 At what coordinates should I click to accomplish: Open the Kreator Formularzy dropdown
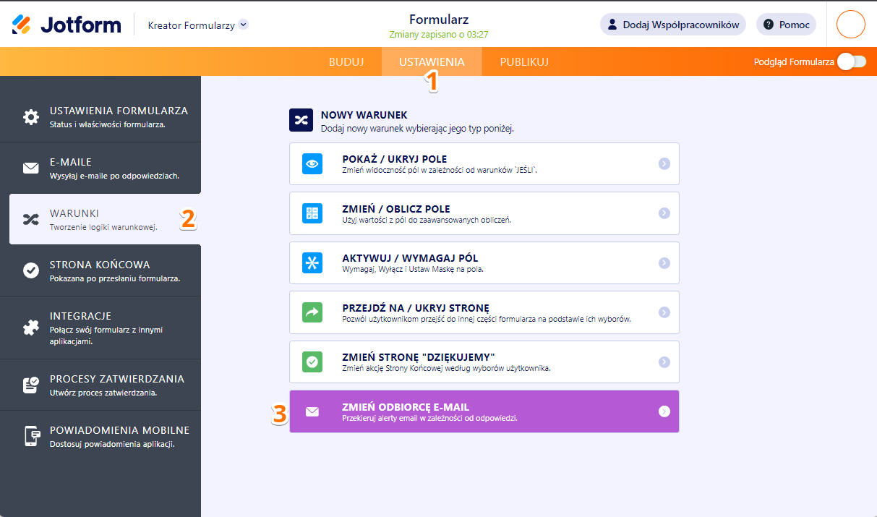tap(197, 25)
